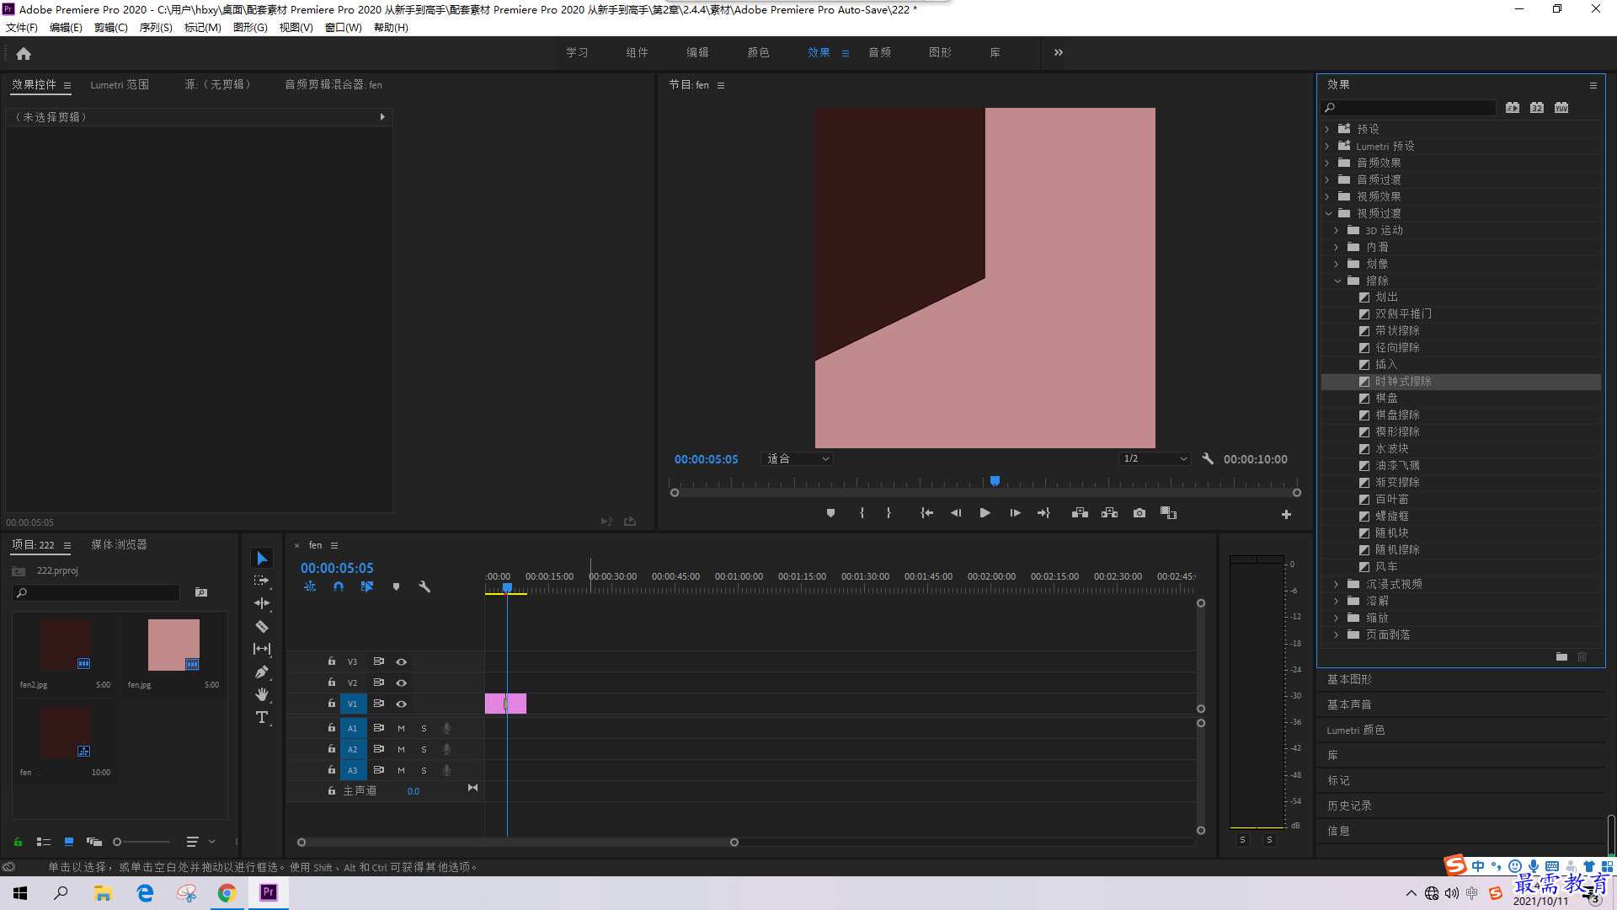The height and width of the screenshot is (910, 1617).
Task: Collapse the 视频过渡 folder
Action: tap(1328, 213)
